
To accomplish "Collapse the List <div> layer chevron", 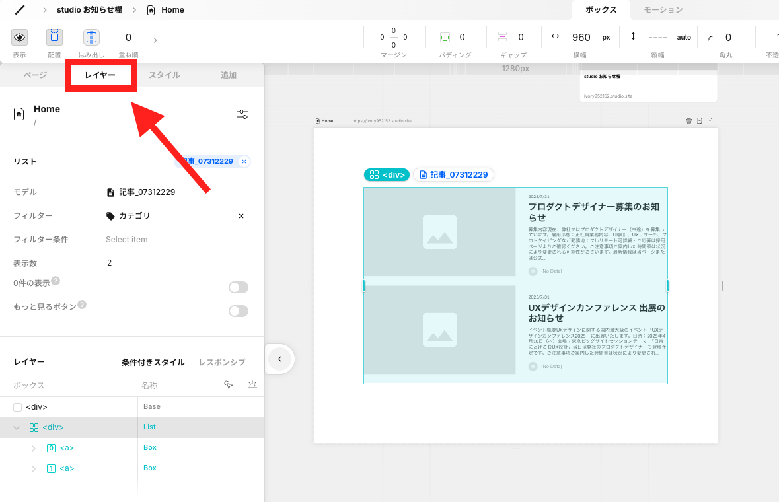I will tap(16, 427).
